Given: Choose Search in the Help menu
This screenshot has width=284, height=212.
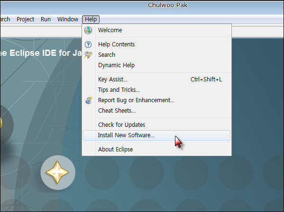Looking at the screenshot, I should pyautogui.click(x=156, y=55).
